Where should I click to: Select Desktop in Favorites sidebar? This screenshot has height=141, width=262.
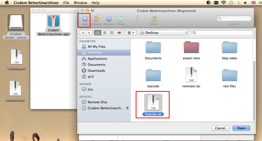(x=104, y=53)
